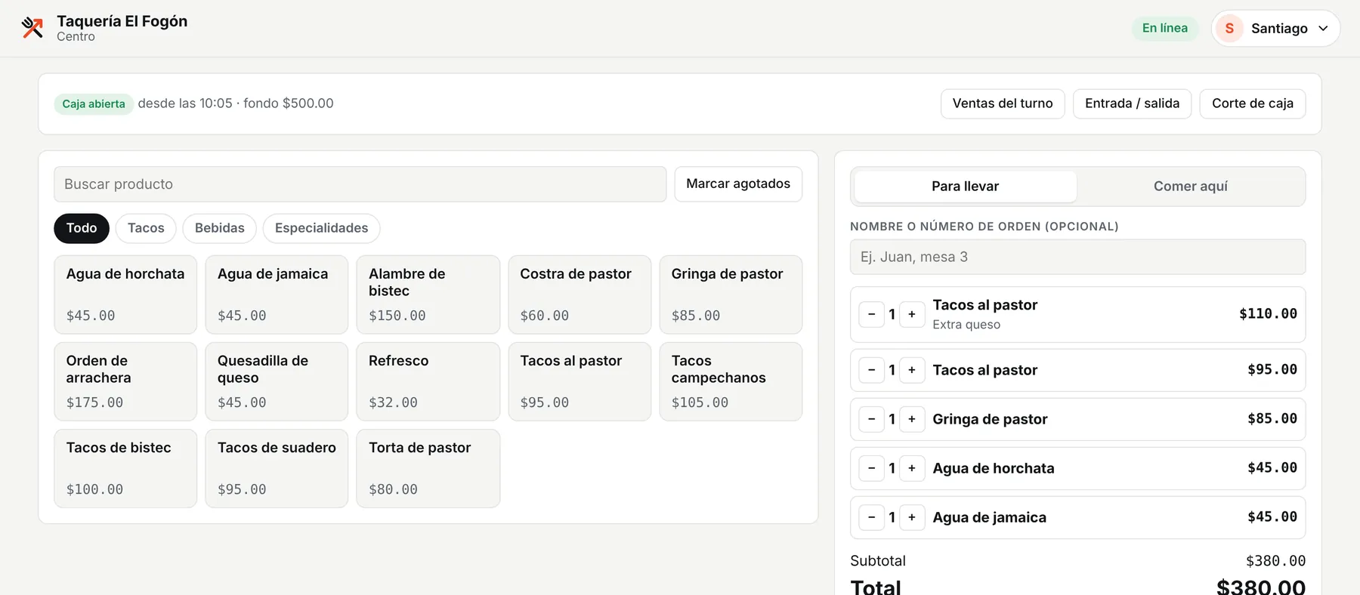1360x595 pixels.
Task: Click Marcar agotados button
Action: (738, 184)
